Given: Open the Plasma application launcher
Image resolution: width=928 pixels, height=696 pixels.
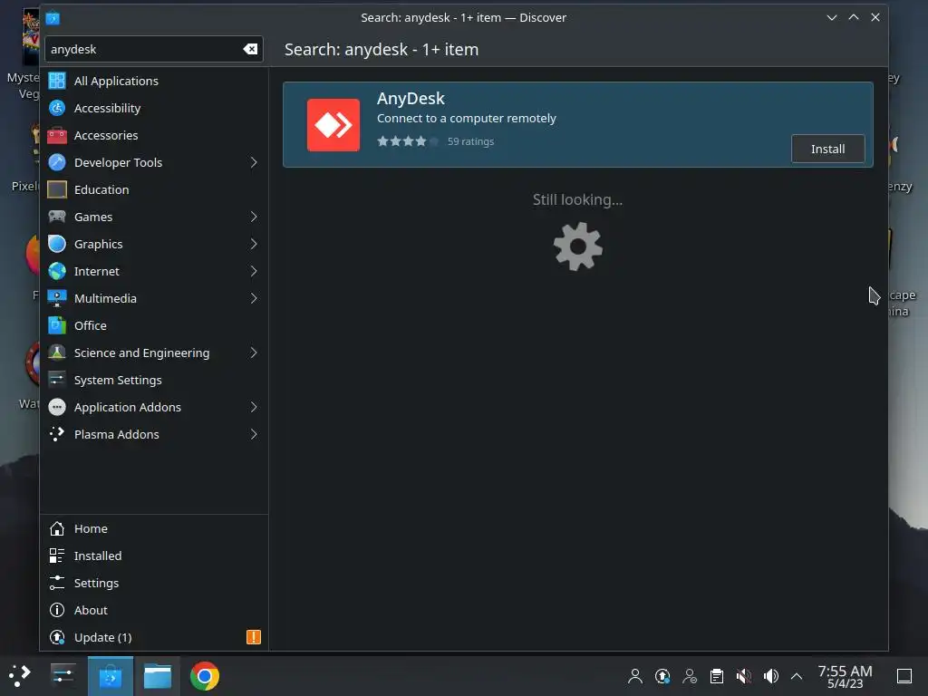Looking at the screenshot, I should (x=20, y=675).
